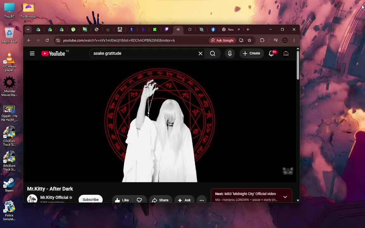Expand the Next up playlist chevron
The width and height of the screenshot is (365, 228).
285,197
